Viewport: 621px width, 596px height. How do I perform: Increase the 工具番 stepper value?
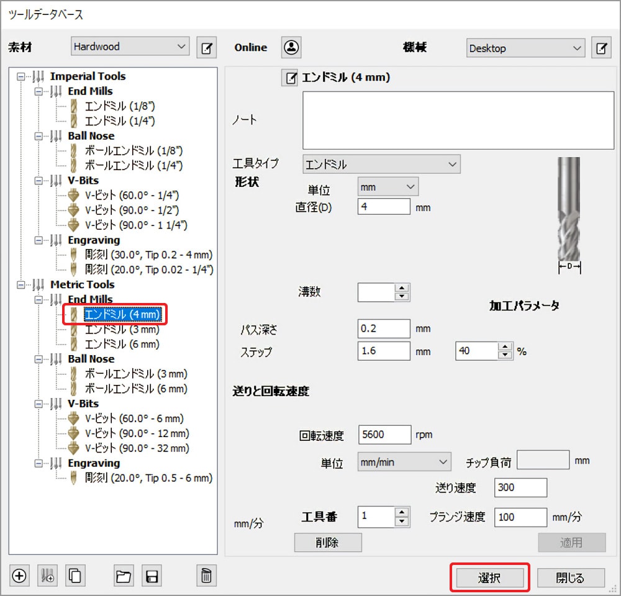tap(402, 512)
